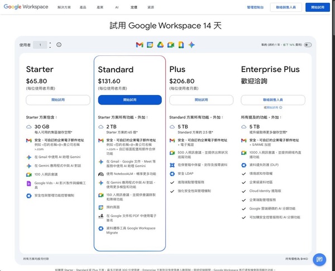The height and width of the screenshot is (271, 335).
Task: Increase user count with up arrow
Action: coord(50,43)
